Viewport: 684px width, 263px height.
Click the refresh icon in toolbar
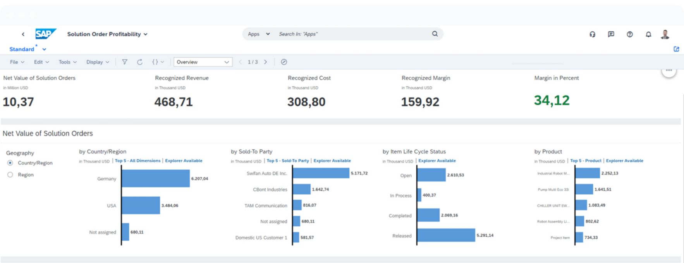(139, 62)
